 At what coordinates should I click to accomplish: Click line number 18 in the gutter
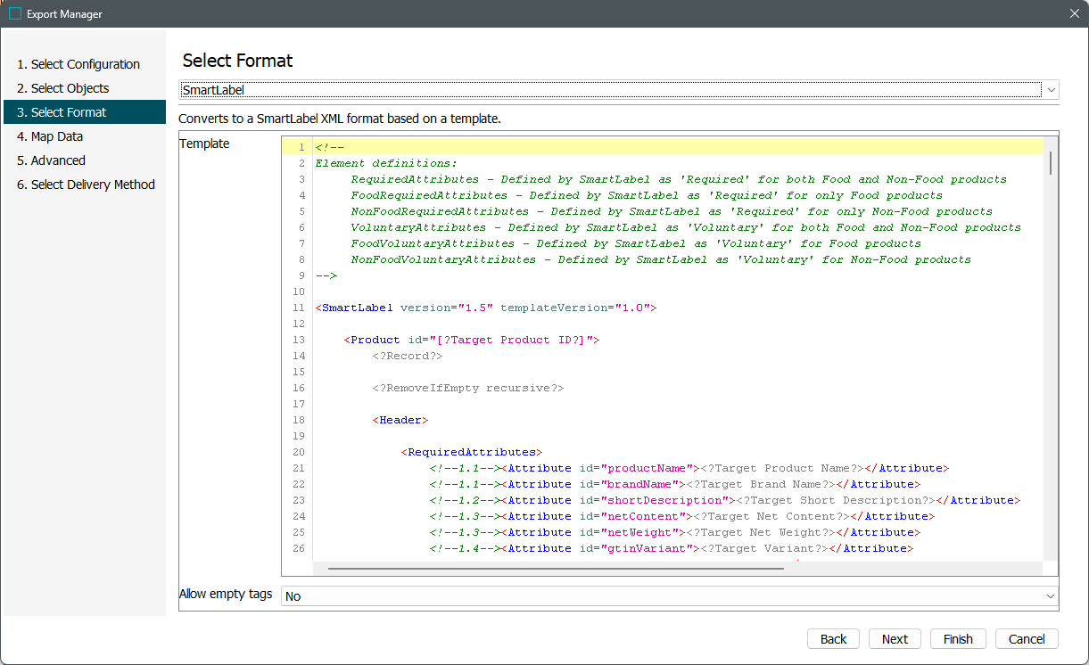click(x=298, y=420)
